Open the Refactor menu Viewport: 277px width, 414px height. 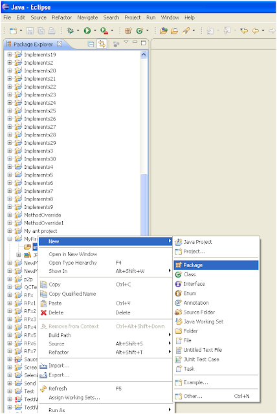click(x=61, y=17)
